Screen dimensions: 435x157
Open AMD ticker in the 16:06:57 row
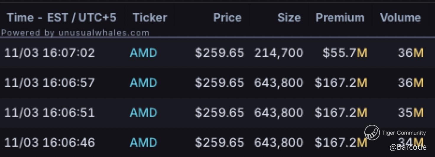click(143, 83)
